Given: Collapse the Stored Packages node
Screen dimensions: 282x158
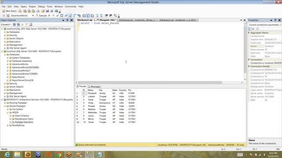Looking at the screenshot, I should click(x=5, y=106).
